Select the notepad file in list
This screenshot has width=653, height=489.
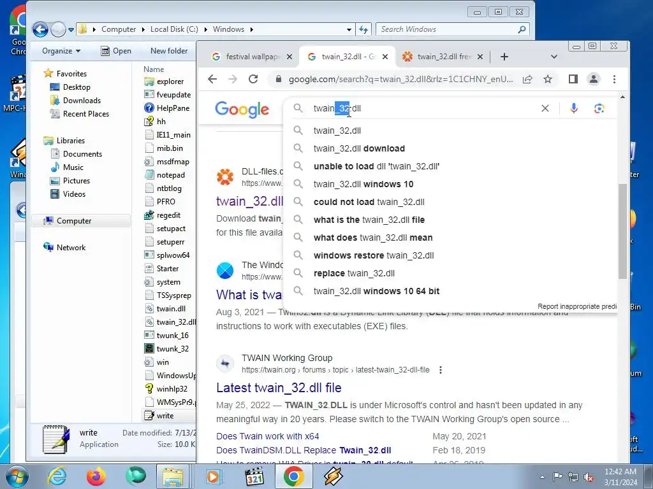165,175
